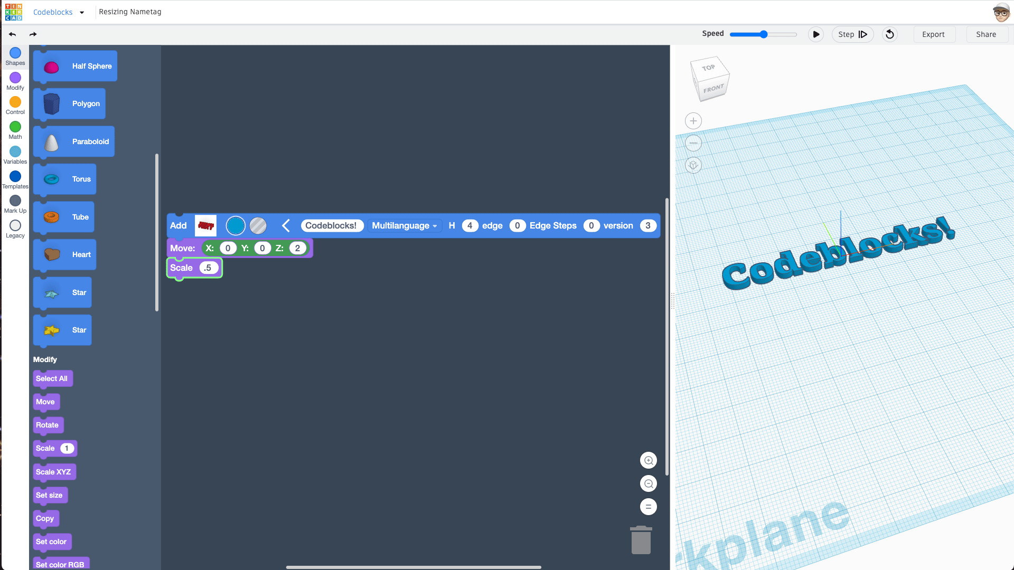Switch to the Modify category

[15, 81]
